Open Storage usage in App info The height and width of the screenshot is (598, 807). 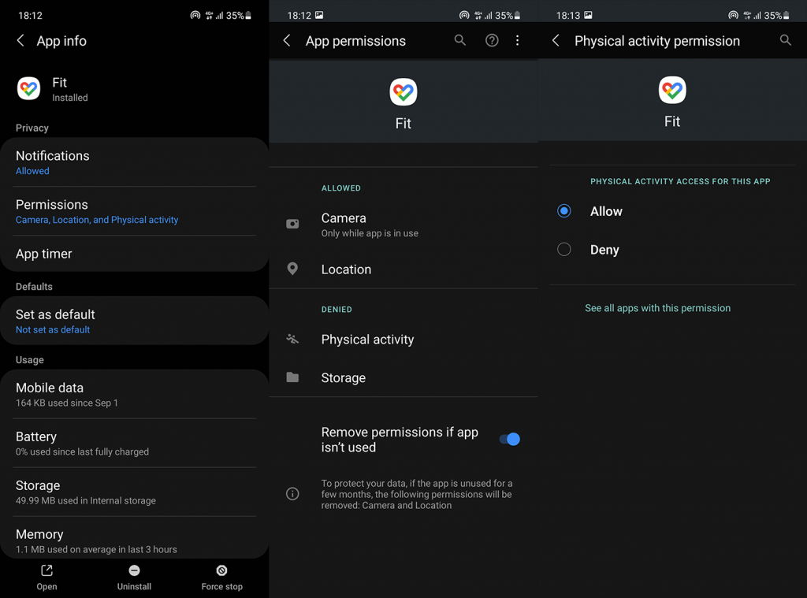point(134,492)
